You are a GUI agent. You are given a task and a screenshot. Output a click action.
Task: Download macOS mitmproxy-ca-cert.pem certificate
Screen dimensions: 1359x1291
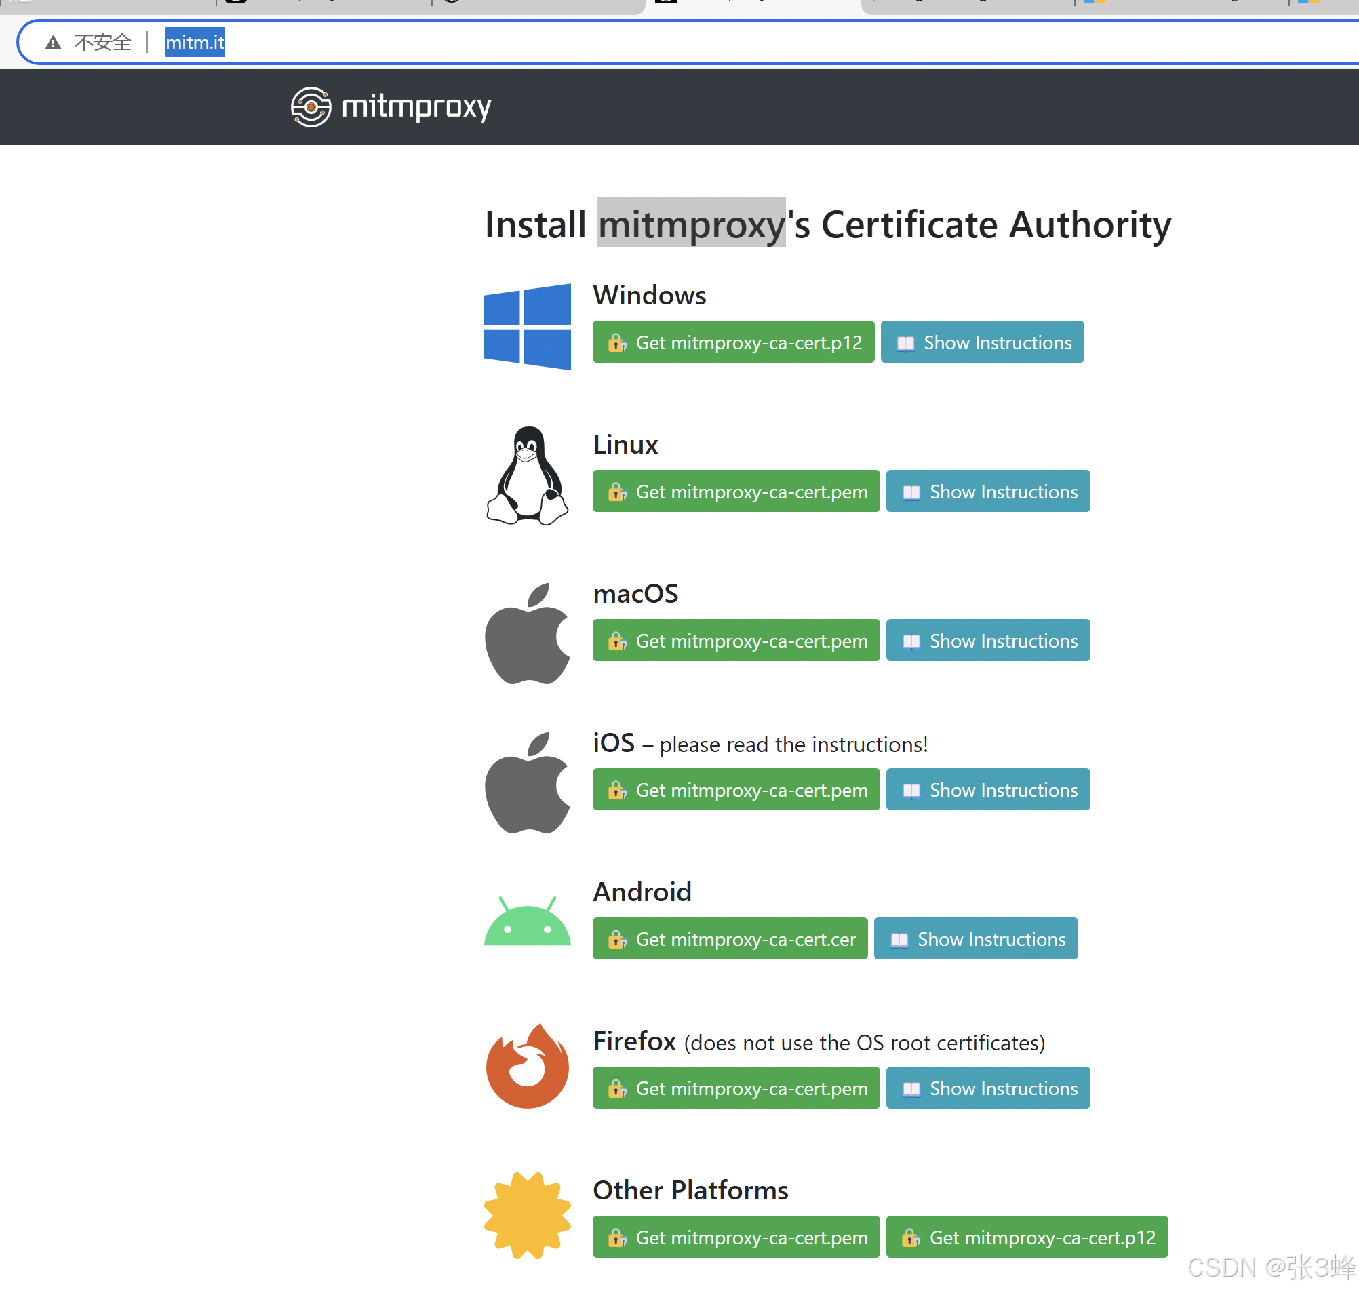coord(736,641)
